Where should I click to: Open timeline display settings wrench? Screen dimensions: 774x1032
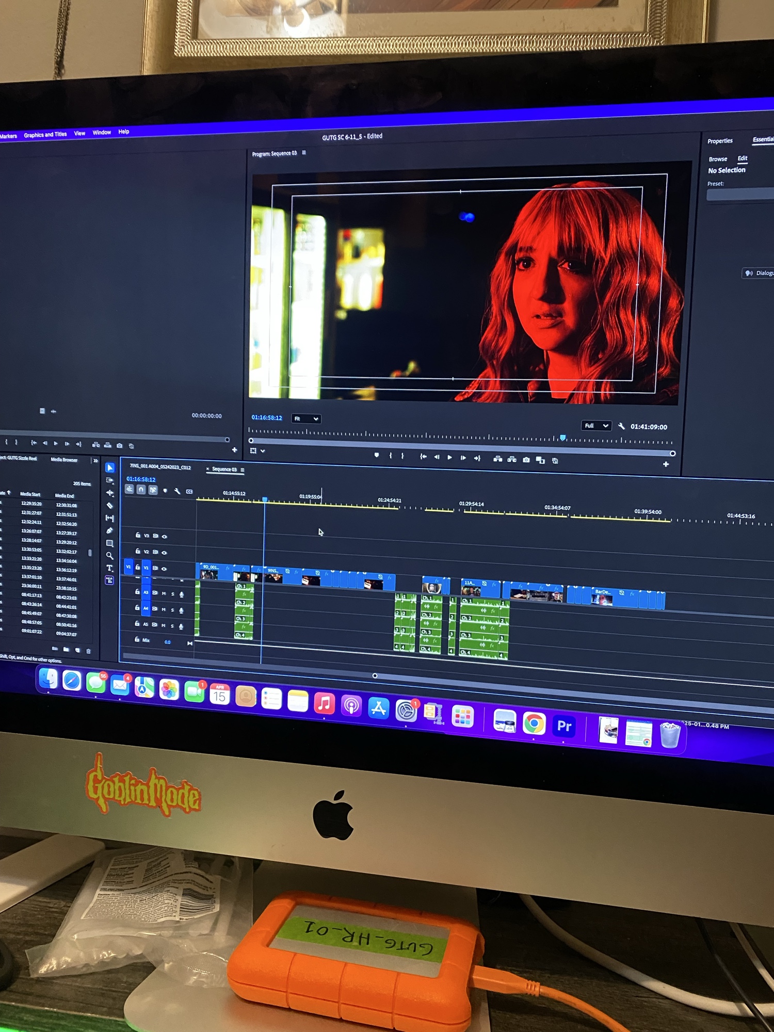pyautogui.click(x=177, y=491)
